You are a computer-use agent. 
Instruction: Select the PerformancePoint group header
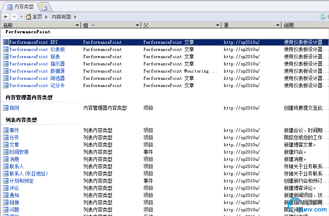click(28, 32)
